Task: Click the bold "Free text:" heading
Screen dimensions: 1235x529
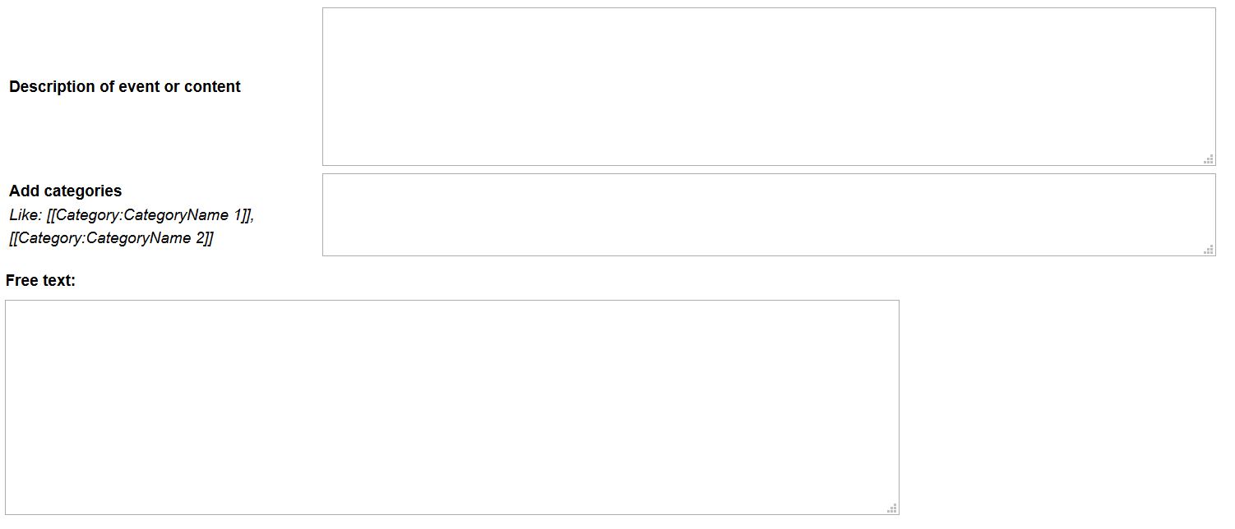Action: tap(40, 281)
